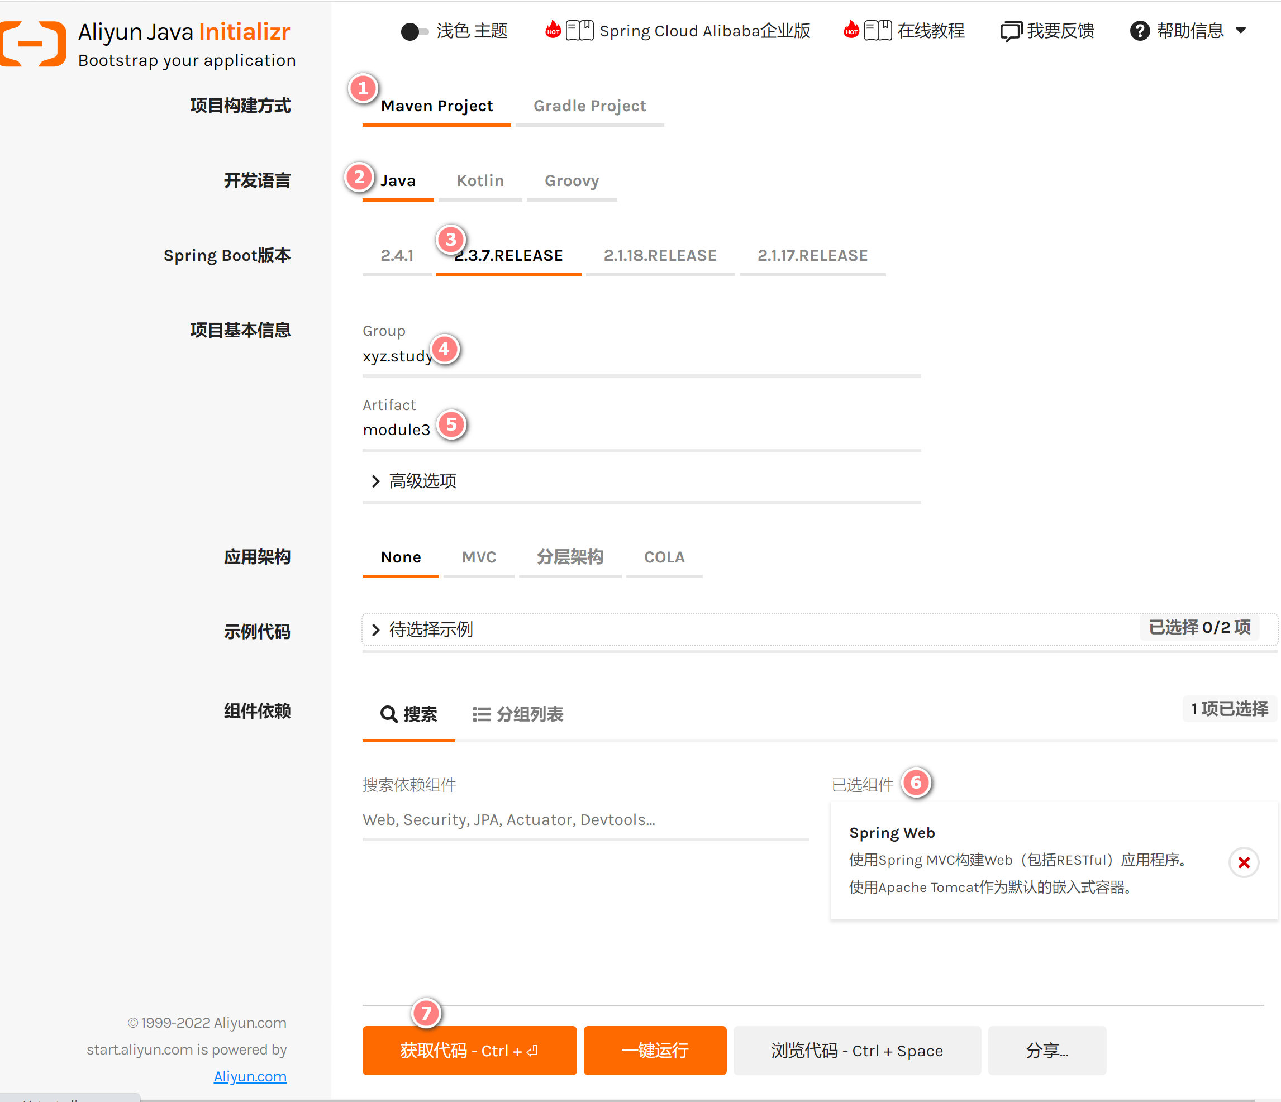The image size is (1281, 1102).
Task: Click the Artifact input field module3
Action: pyautogui.click(x=642, y=430)
